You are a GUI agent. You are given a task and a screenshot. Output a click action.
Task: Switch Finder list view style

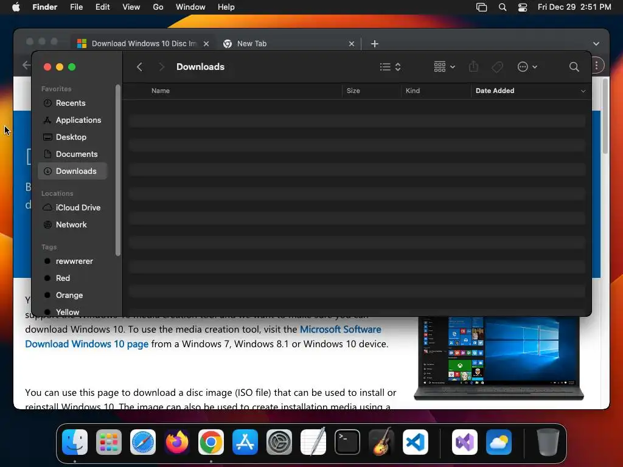pyautogui.click(x=390, y=67)
